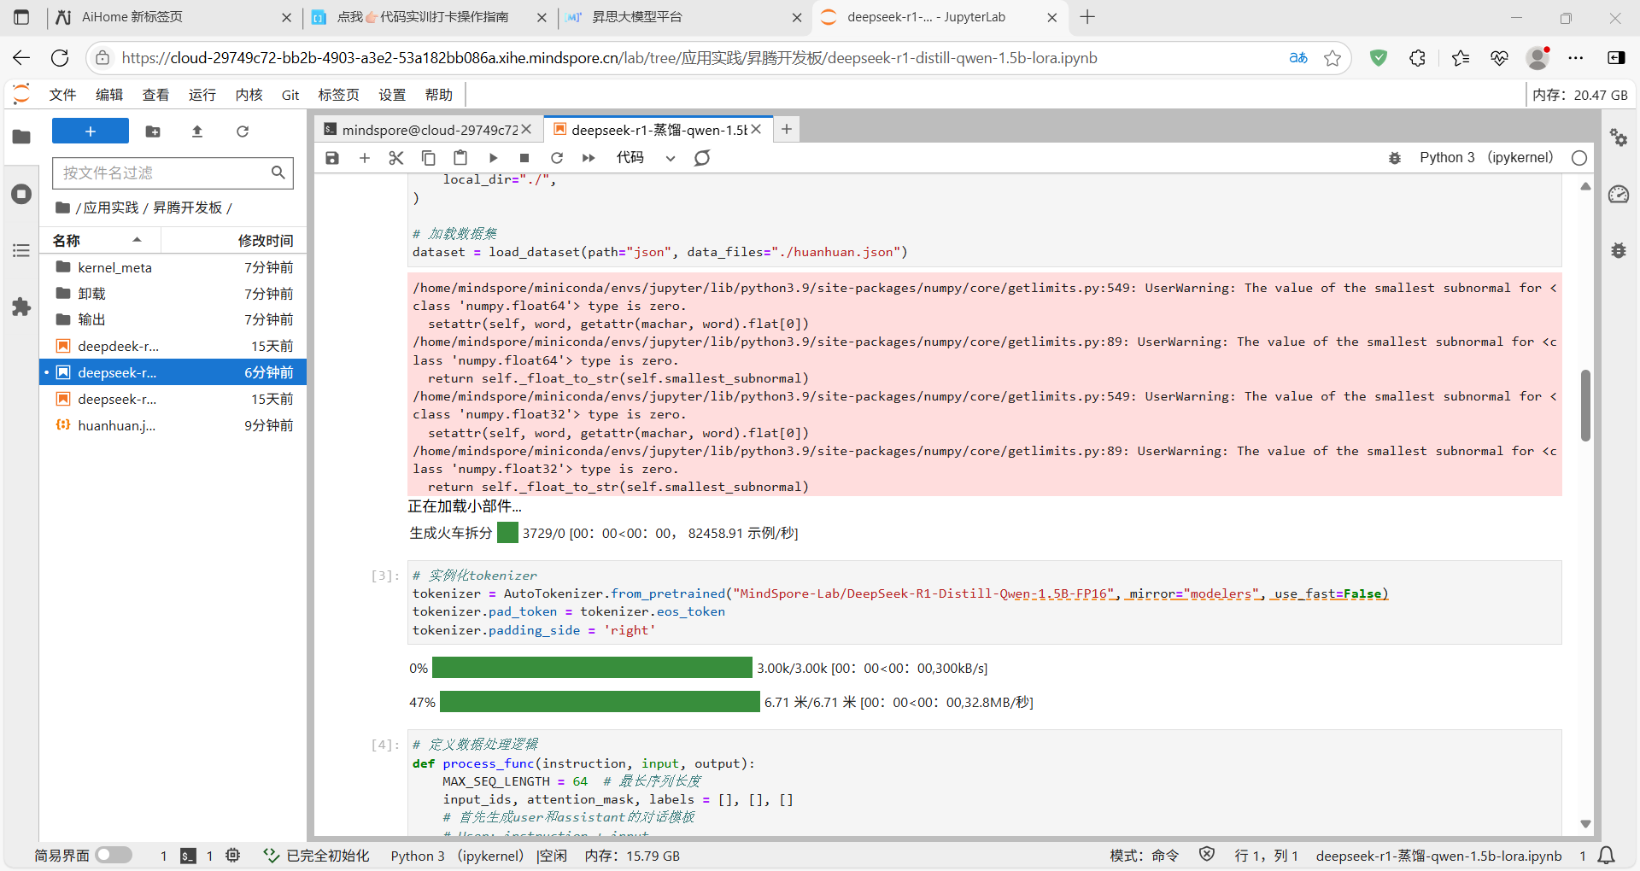
Task: Save the notebook with the disk icon
Action: [x=332, y=158]
